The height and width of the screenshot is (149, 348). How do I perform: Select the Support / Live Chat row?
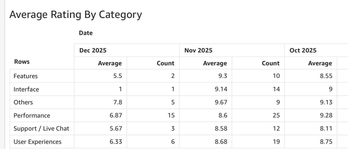pyautogui.click(x=41, y=128)
